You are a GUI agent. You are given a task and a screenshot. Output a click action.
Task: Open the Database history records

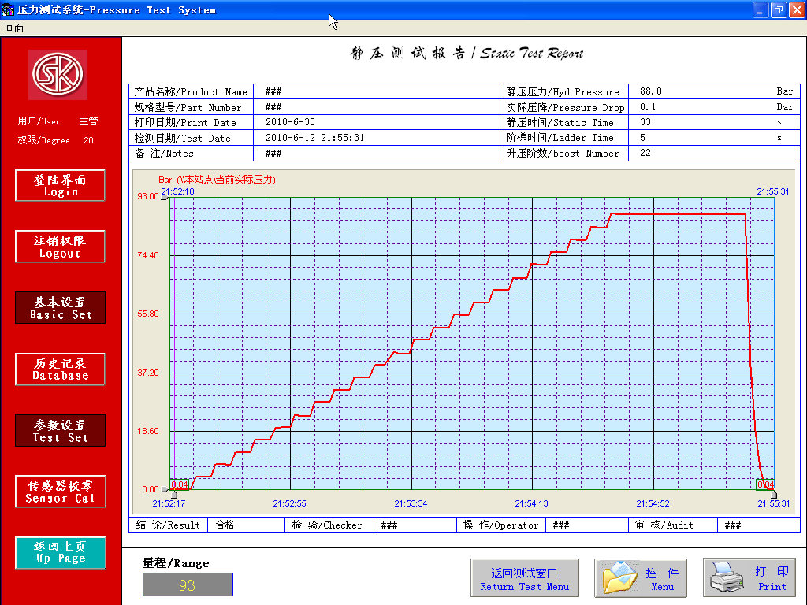coord(60,369)
